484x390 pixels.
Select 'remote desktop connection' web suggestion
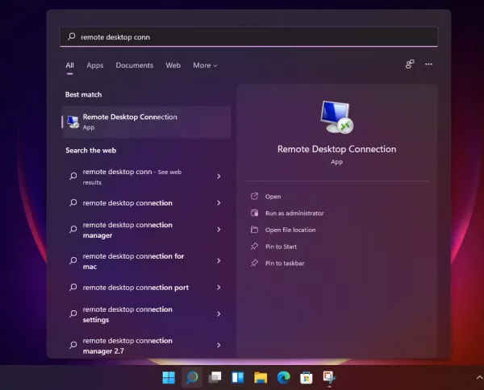pos(127,203)
